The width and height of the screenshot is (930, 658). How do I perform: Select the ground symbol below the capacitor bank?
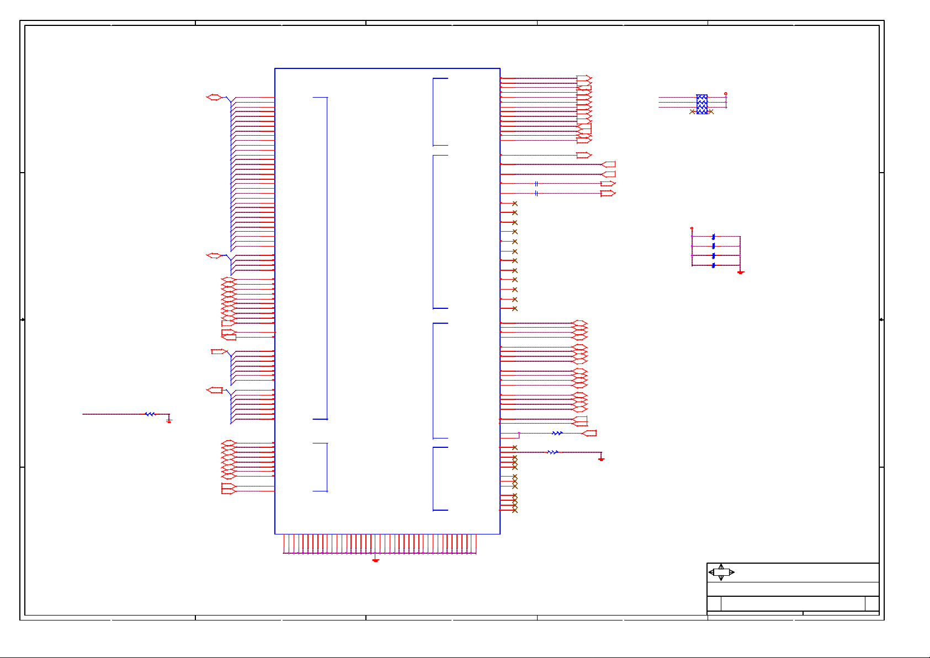pyautogui.click(x=741, y=272)
